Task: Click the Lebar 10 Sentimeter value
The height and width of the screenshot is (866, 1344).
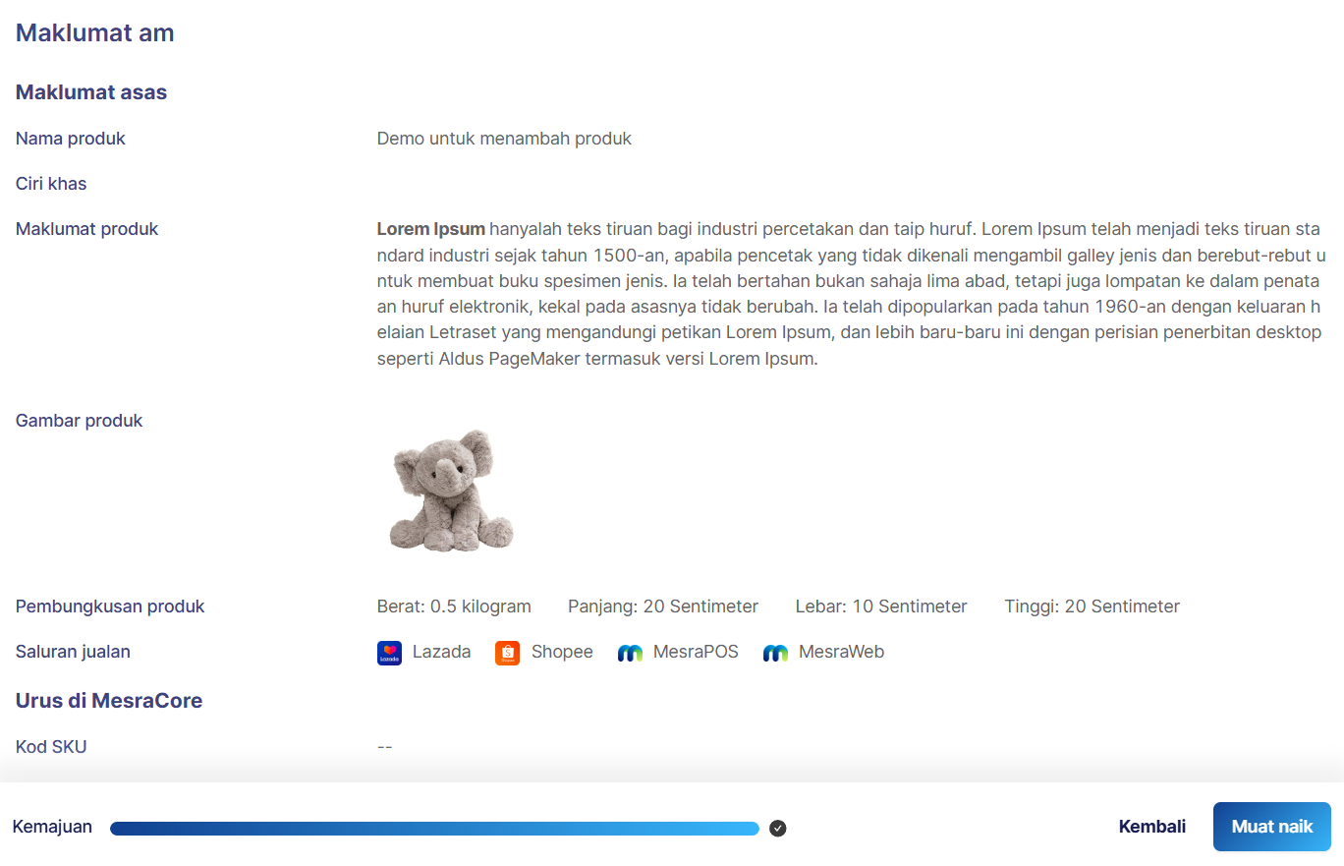Action: tap(881, 606)
